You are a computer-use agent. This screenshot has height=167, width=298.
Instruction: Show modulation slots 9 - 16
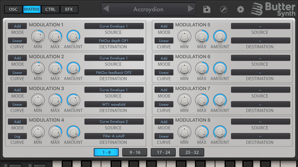click(x=135, y=152)
